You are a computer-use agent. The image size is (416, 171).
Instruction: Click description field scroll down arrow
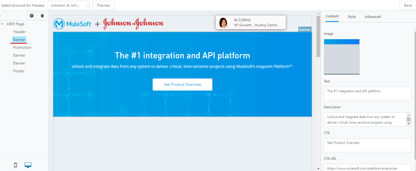408,124
